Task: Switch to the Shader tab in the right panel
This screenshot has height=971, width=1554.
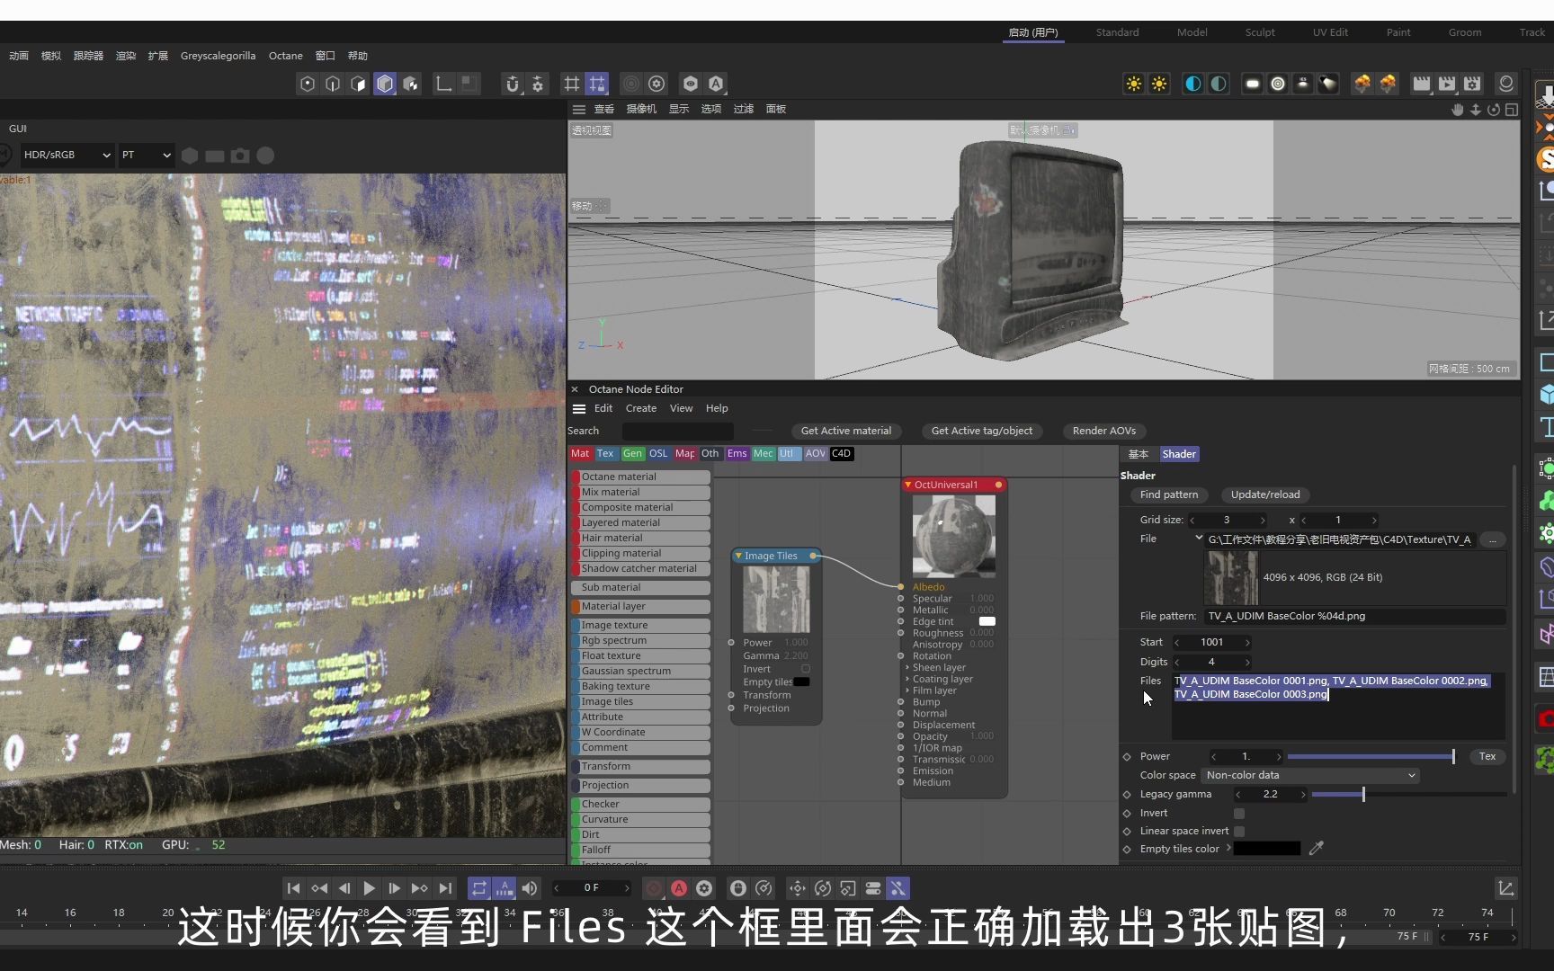Action: tap(1179, 454)
